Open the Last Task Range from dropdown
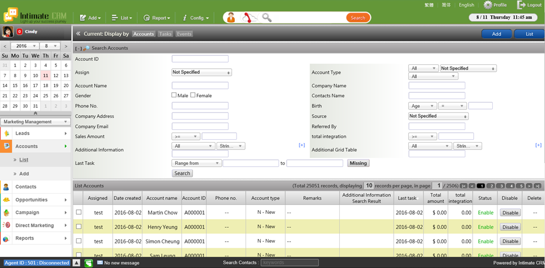 [x=196, y=163]
